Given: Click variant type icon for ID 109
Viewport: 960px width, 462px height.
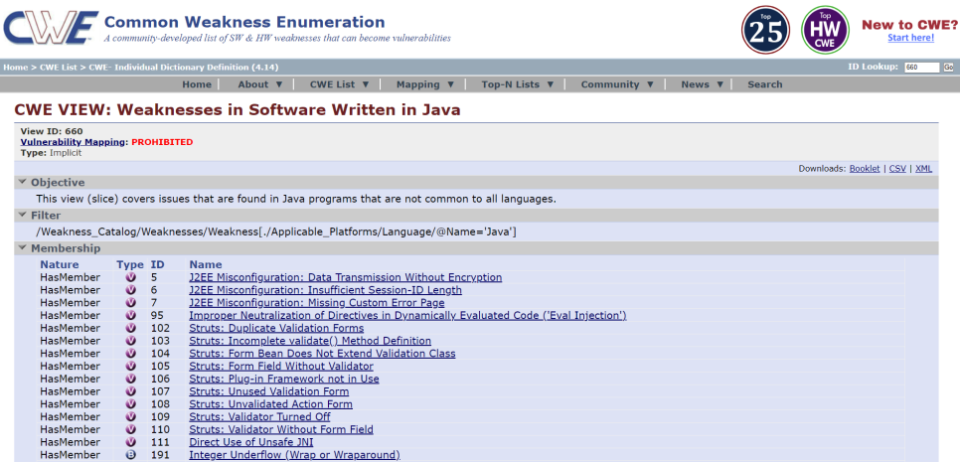Looking at the screenshot, I should (x=130, y=416).
